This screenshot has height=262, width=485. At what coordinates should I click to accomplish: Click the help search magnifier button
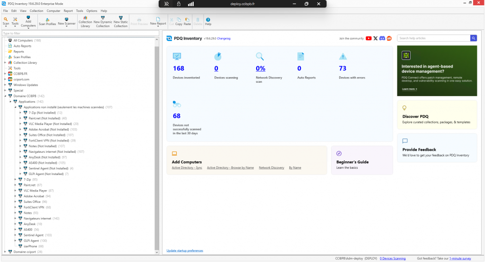coord(474,38)
